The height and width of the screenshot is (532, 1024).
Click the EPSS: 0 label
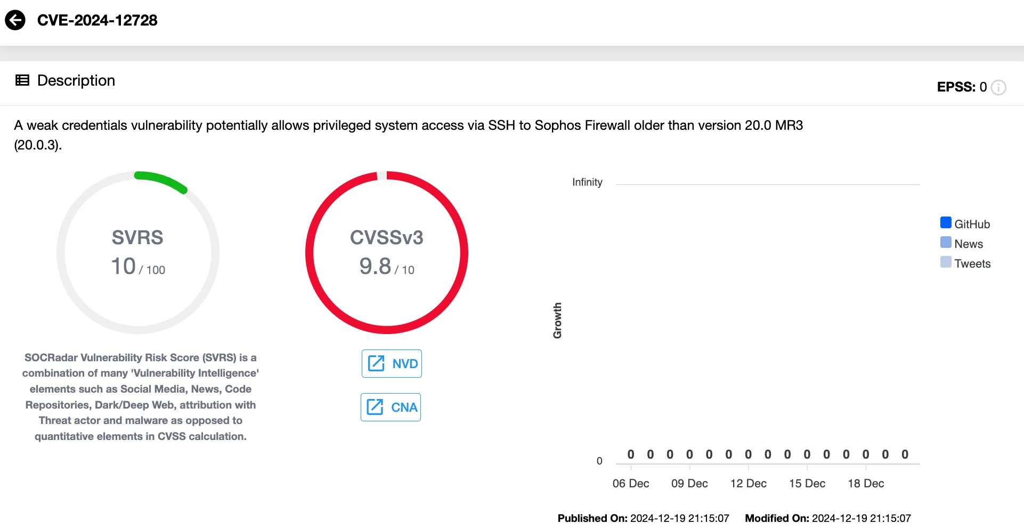[962, 87]
